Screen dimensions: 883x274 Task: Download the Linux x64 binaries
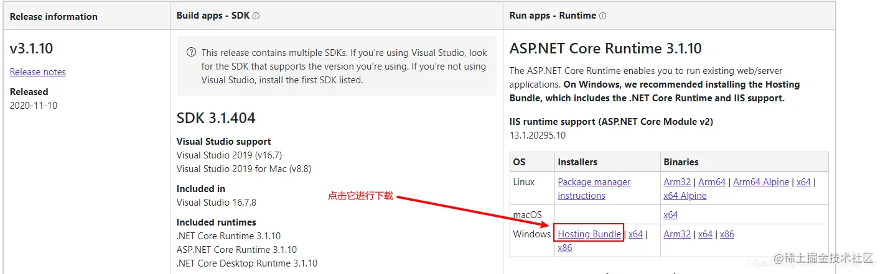point(803,182)
